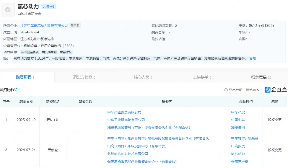Click the 天使+轮 badge beside 氢芯动力
Screen dimensions: 288x168
(49, 6)
